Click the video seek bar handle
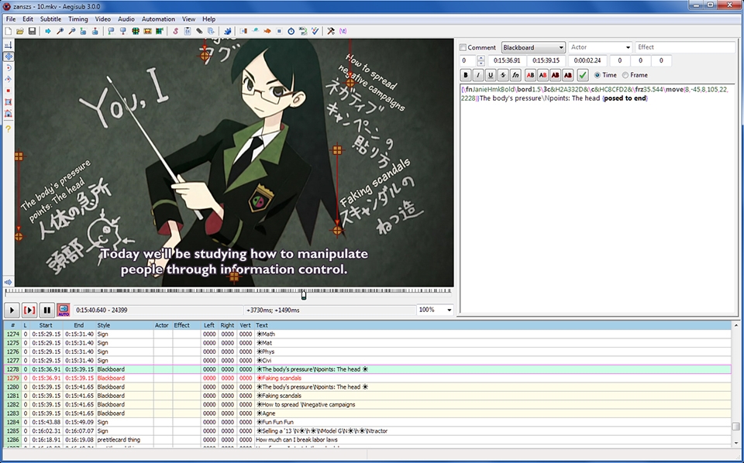Image resolution: width=744 pixels, height=463 pixels. coord(304,295)
